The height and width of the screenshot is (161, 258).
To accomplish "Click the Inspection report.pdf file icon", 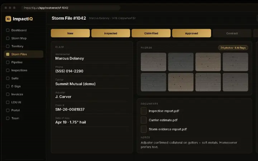I will [x=144, y=111].
